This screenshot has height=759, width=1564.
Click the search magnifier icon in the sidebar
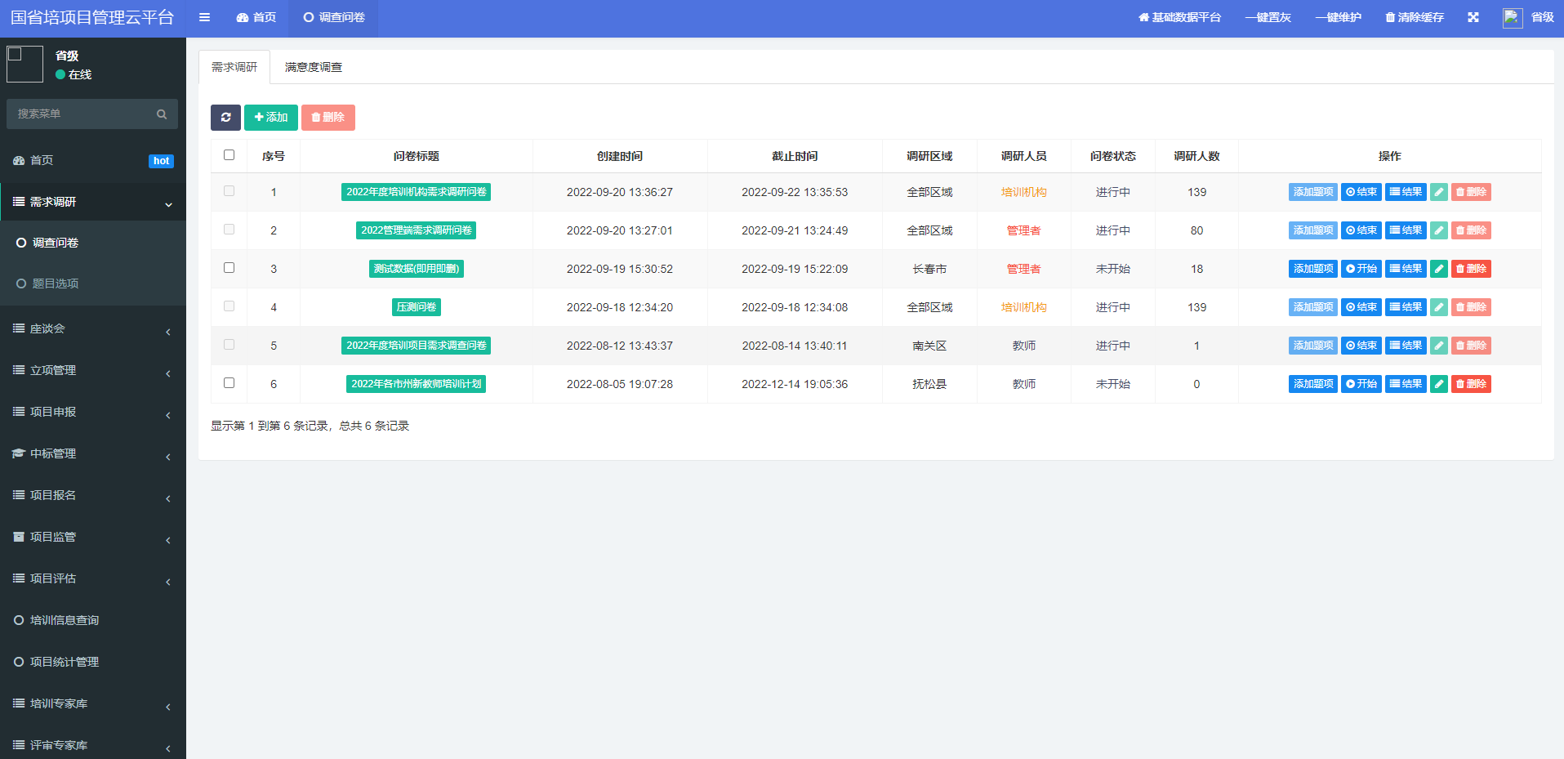pyautogui.click(x=162, y=114)
